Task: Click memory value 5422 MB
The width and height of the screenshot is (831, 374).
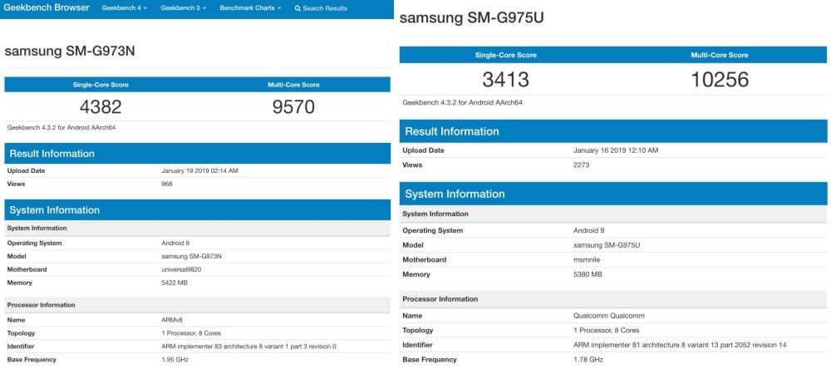Action: point(175,283)
